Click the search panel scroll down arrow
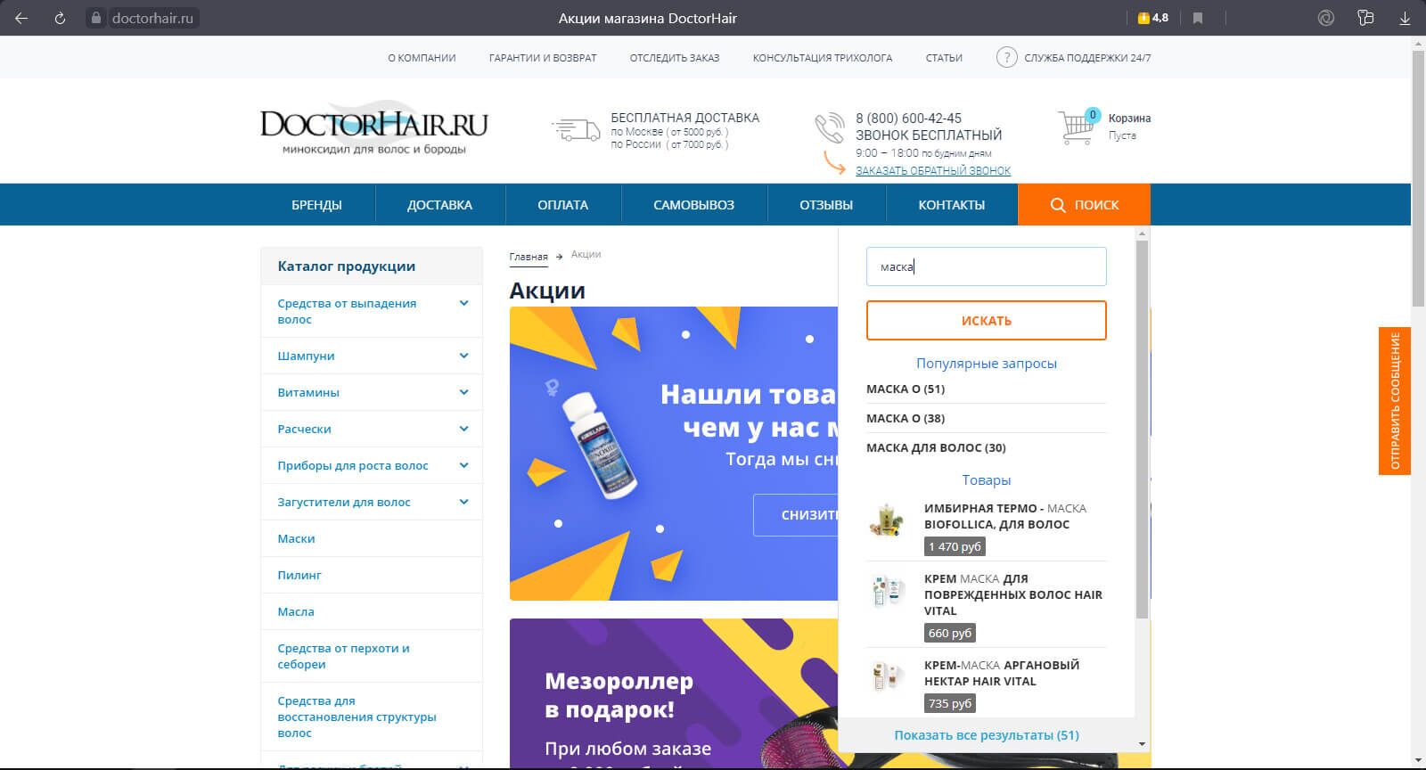 pyautogui.click(x=1142, y=743)
